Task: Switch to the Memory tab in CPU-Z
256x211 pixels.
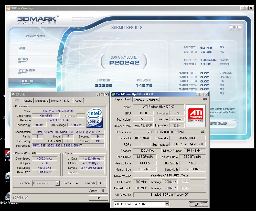Action: 56,101
